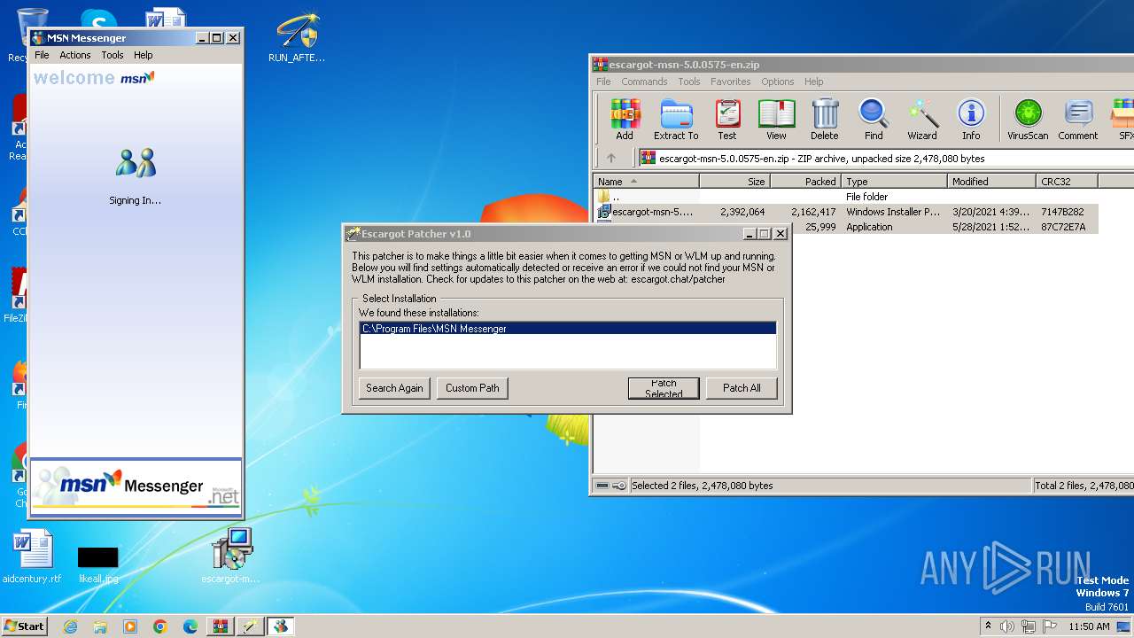Switch to WinRAR taskbar button
1134x638 pixels.
coord(221,626)
